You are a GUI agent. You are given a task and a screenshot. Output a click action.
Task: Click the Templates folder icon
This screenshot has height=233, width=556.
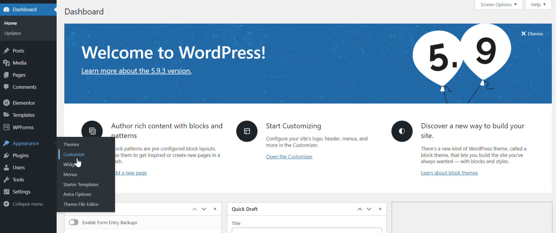(x=6, y=115)
